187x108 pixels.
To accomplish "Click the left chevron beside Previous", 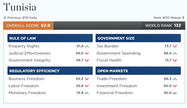I will coord(5,18).
